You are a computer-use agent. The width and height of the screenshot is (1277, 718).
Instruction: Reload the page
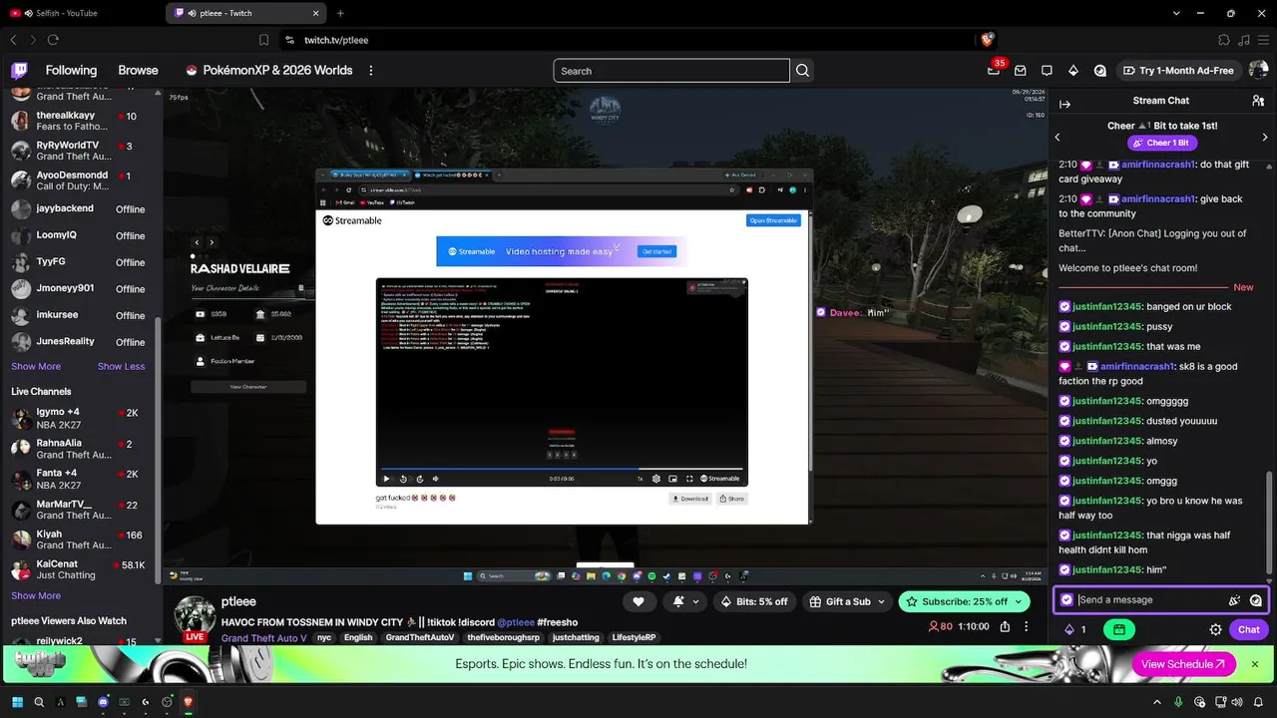coord(53,40)
